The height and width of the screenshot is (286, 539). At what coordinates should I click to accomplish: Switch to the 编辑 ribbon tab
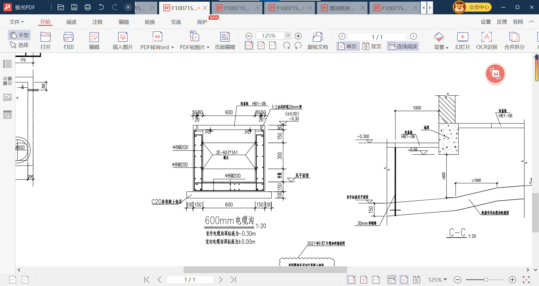[124, 22]
